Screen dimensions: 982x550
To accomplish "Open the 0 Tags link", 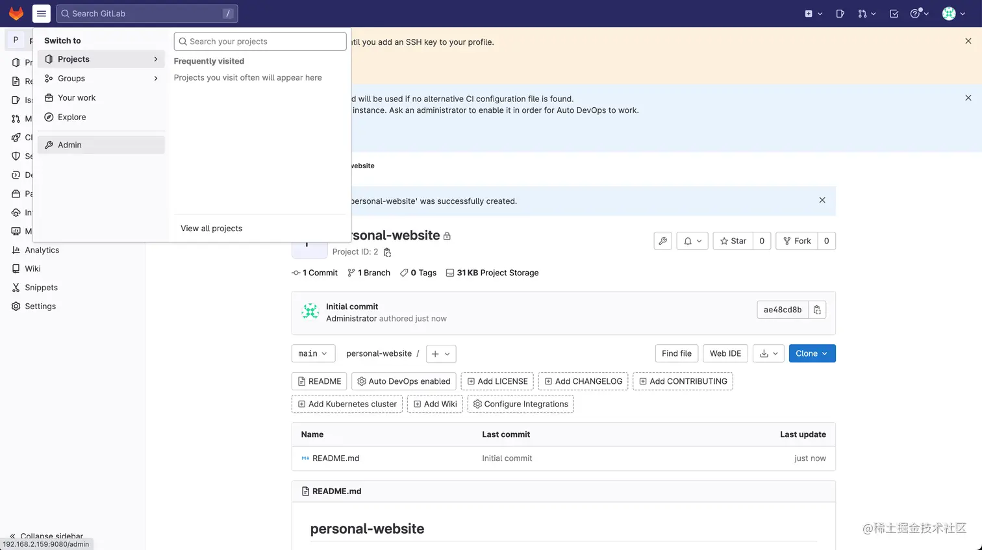I will coord(418,273).
